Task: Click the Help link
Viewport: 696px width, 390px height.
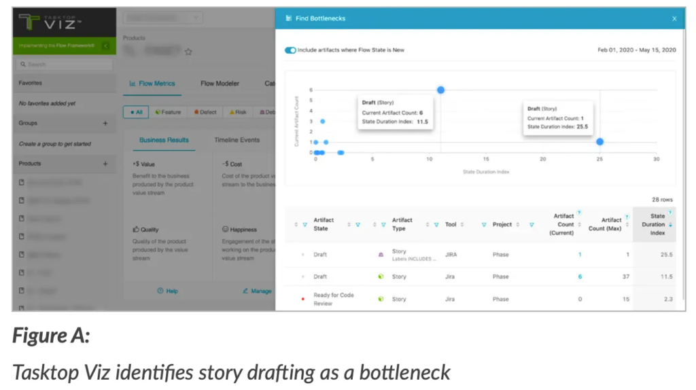Action: (168, 291)
